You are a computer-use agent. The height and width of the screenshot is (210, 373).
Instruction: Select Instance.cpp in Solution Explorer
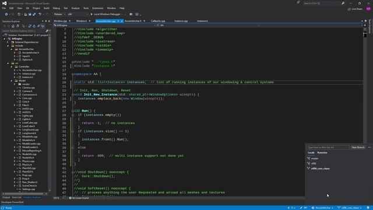tap(29, 74)
